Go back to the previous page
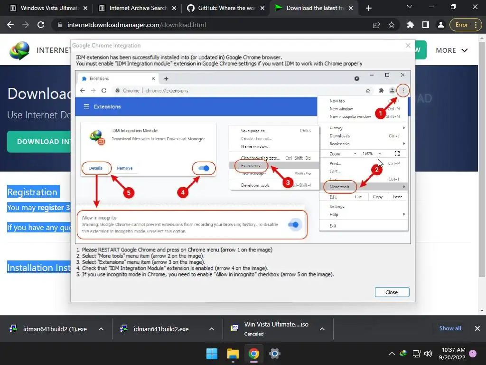This screenshot has height=365, width=486. coord(10,25)
